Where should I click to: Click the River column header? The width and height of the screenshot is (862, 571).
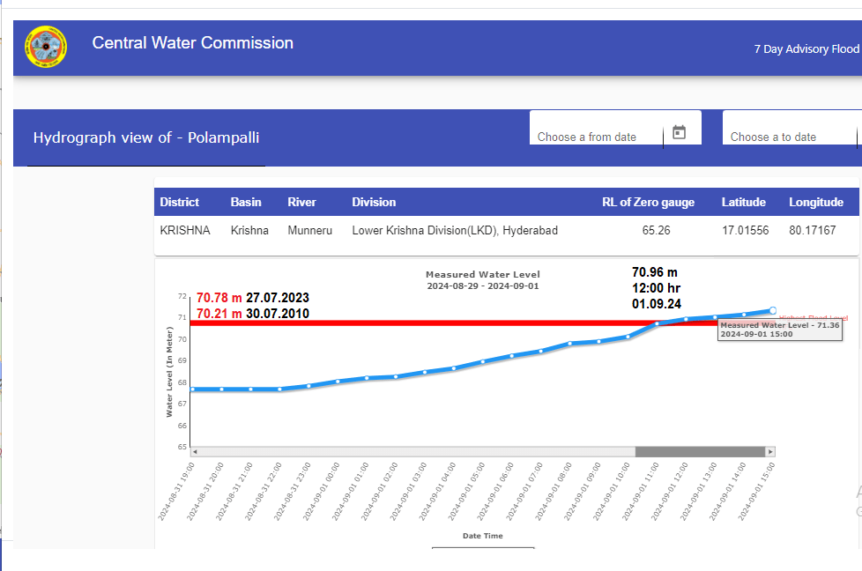coord(301,202)
